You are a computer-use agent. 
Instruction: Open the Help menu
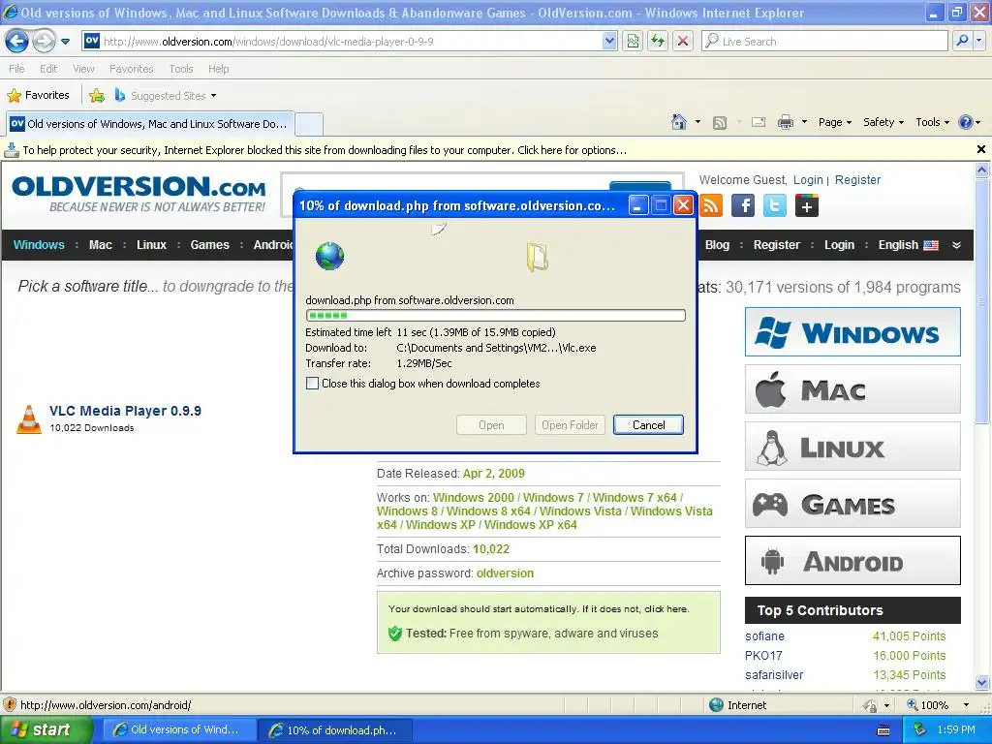(x=218, y=69)
